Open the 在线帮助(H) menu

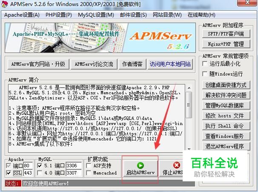pyautogui.click(x=201, y=15)
